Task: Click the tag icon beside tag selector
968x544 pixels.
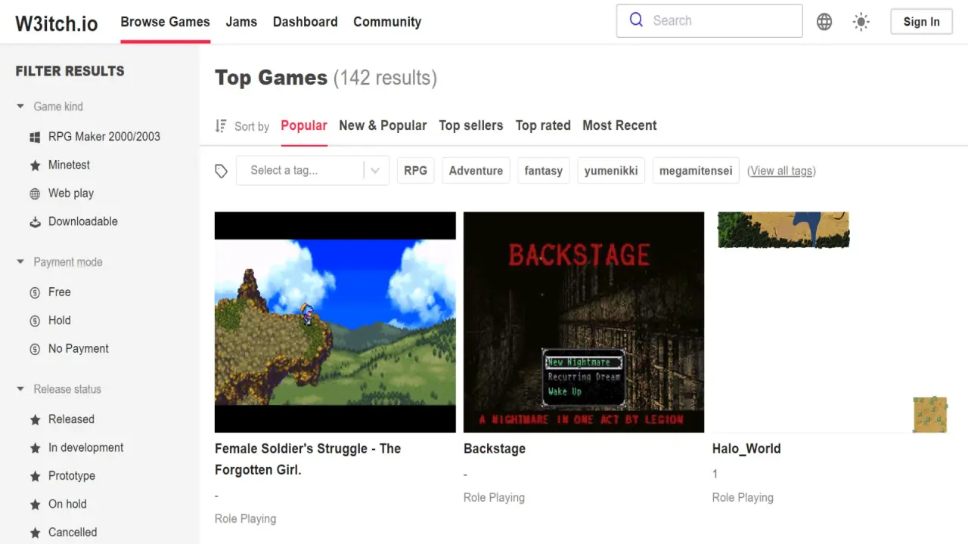Action: click(x=221, y=172)
